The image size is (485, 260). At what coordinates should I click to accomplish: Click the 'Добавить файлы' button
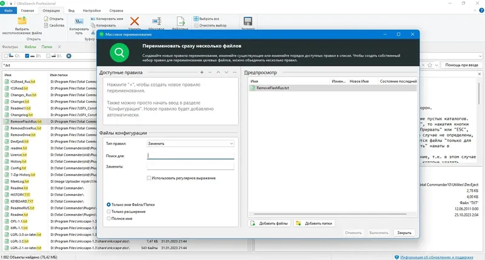[x=269, y=223]
